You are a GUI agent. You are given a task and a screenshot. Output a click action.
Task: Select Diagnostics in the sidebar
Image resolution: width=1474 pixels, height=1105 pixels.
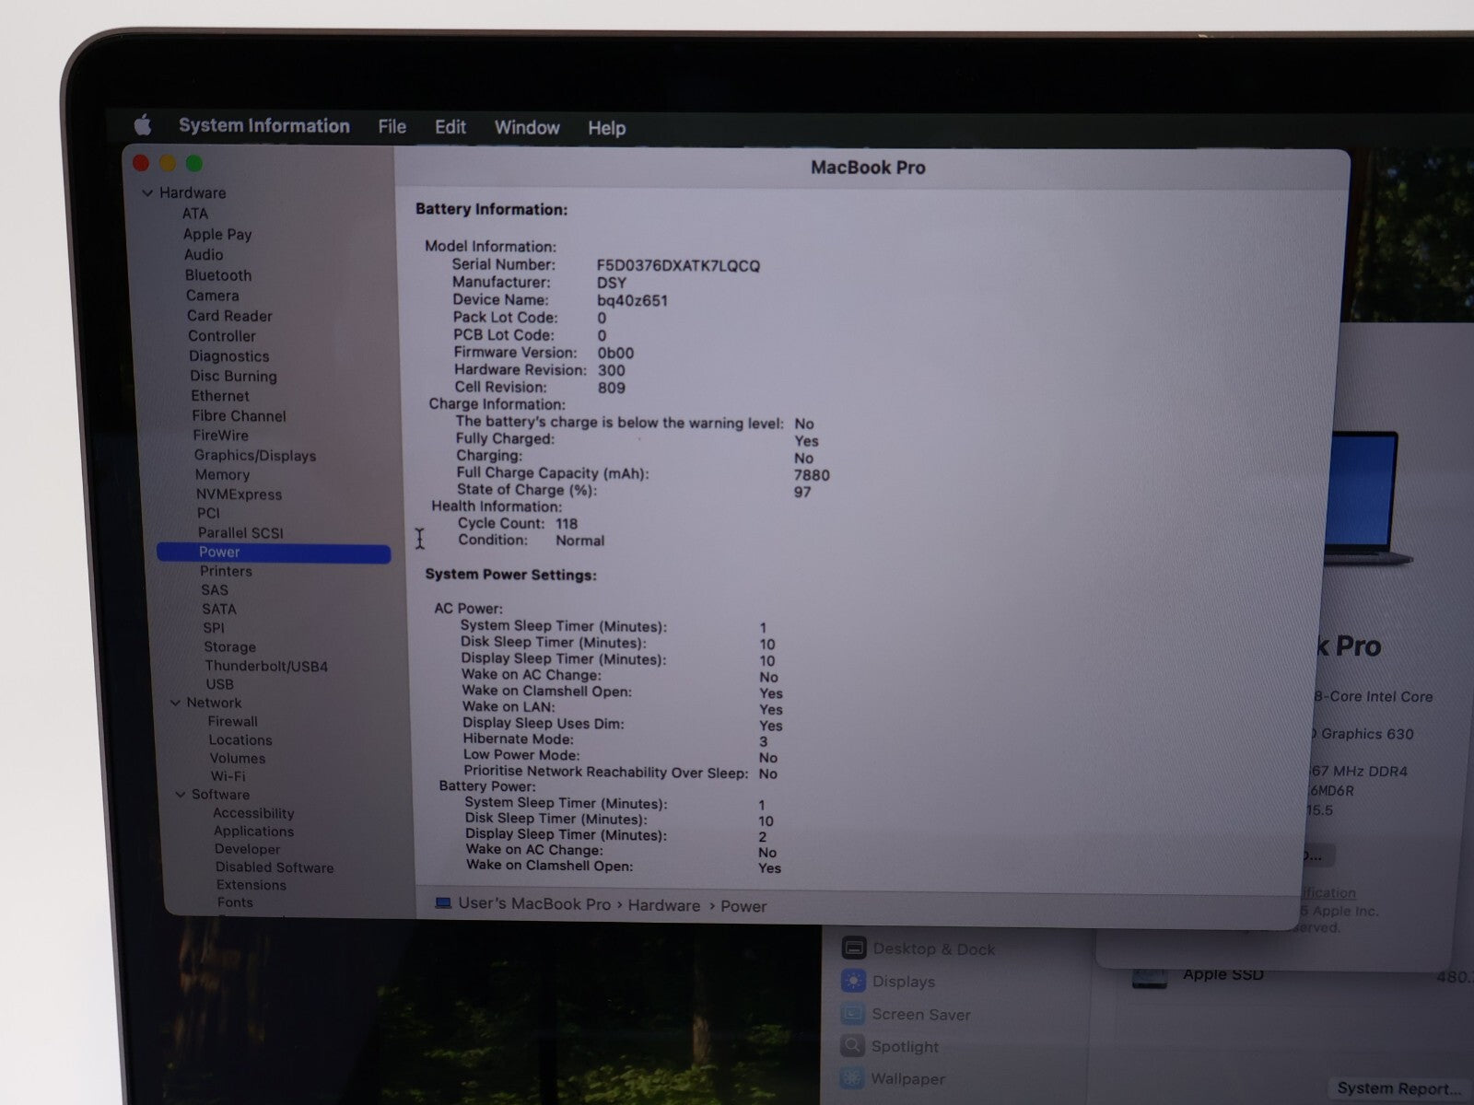tap(228, 356)
